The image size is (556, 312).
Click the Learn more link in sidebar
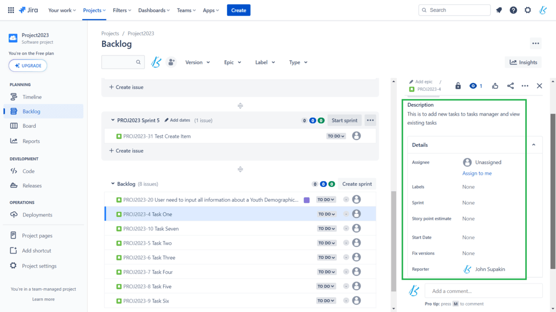pos(43,299)
